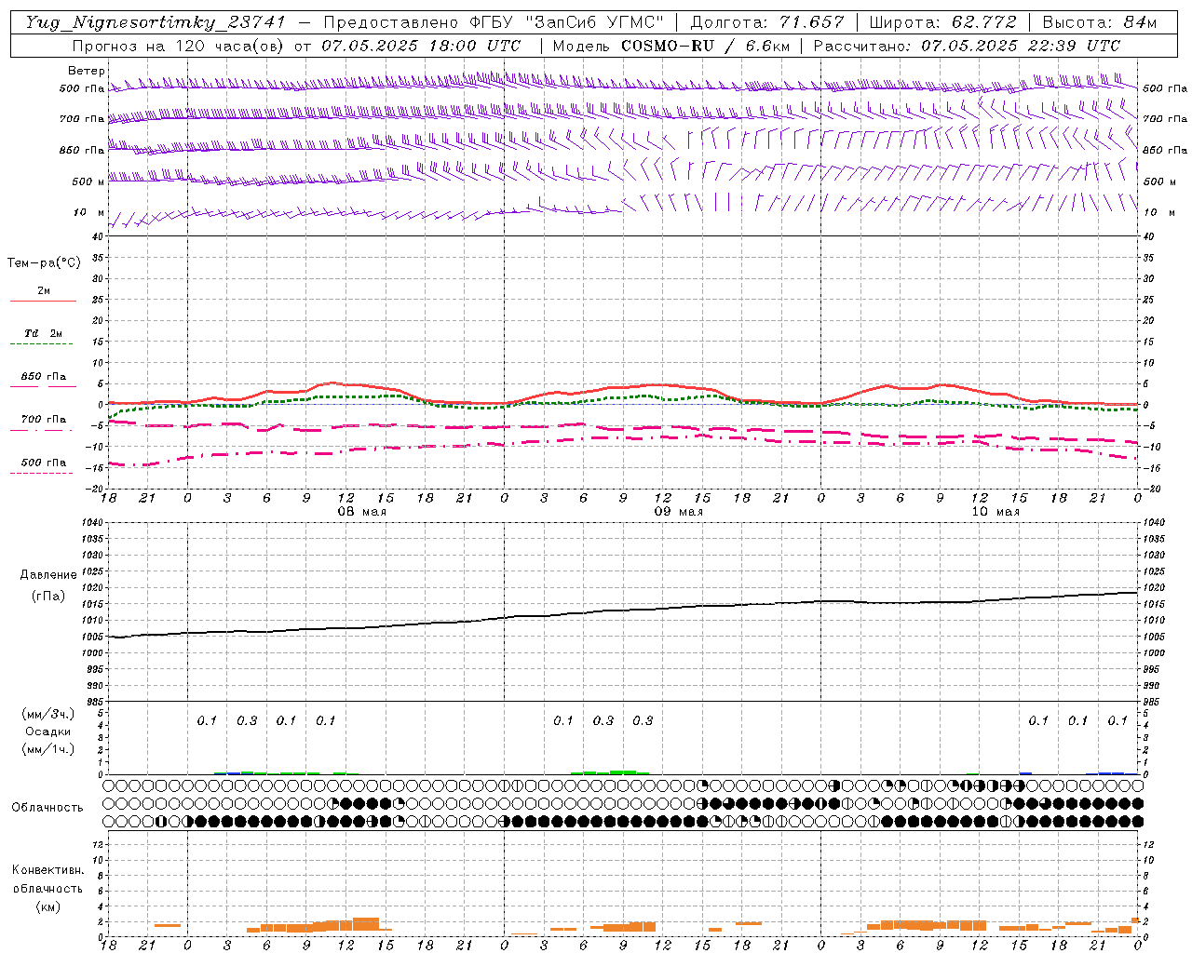1192x953 pixels.
Task: Click the 08 мая date label
Action: pos(361,512)
